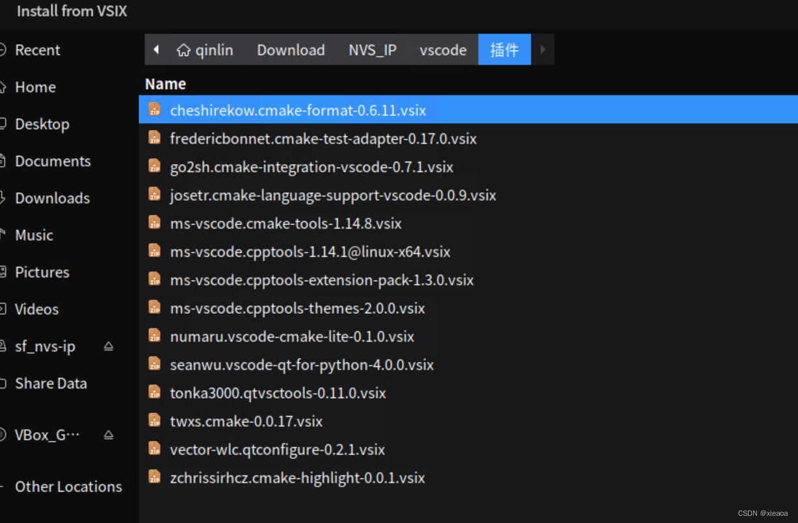Screen dimensions: 798x523
Task: Go to the qinlin home folder in path bar
Action: [205, 50]
